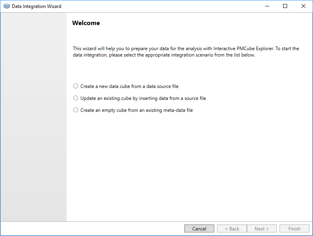The width and height of the screenshot is (313, 236).
Task: Click the wizard introduction paragraph text
Action: [186, 52]
